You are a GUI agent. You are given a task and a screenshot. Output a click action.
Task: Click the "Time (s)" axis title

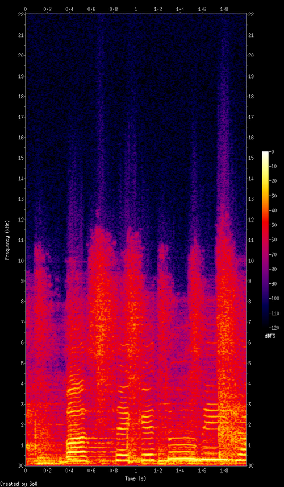pyautogui.click(x=136, y=477)
